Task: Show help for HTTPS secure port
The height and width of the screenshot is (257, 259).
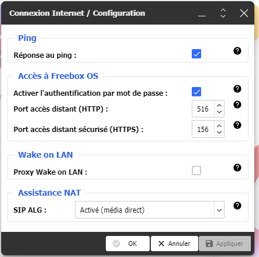Action: [237, 125]
